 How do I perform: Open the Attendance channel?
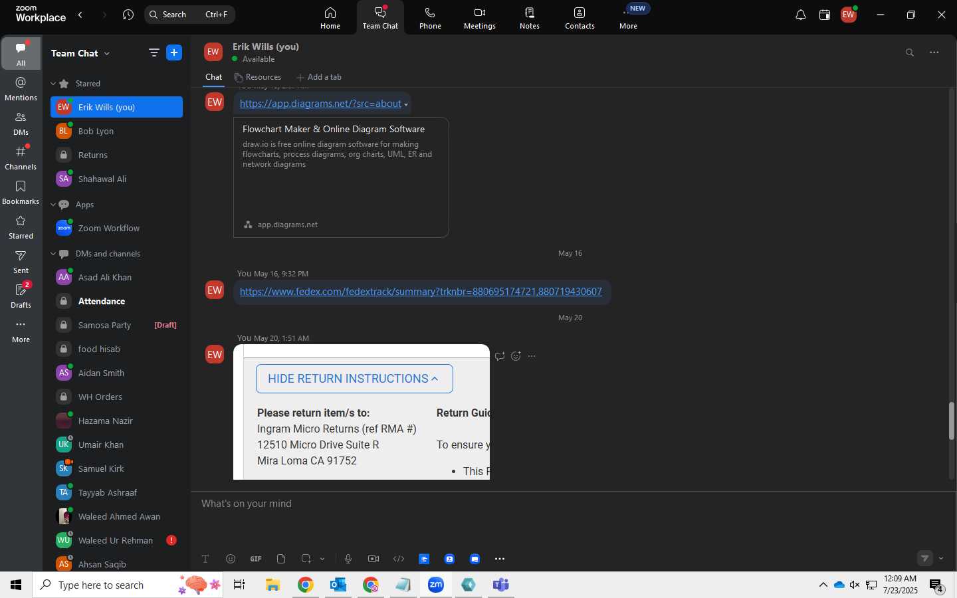pos(116,301)
